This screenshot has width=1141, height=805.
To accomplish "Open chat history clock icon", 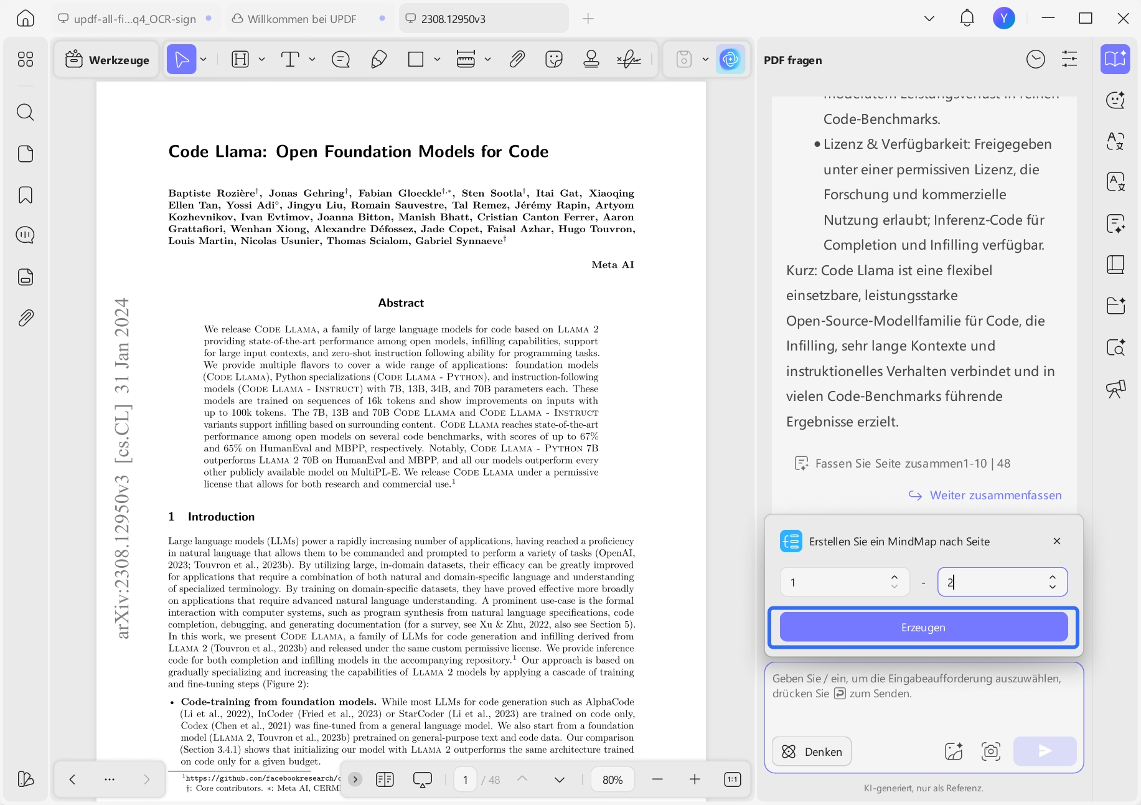I will pyautogui.click(x=1036, y=60).
